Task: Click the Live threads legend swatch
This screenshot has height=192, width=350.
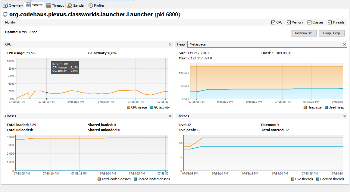Action: tap(293, 179)
